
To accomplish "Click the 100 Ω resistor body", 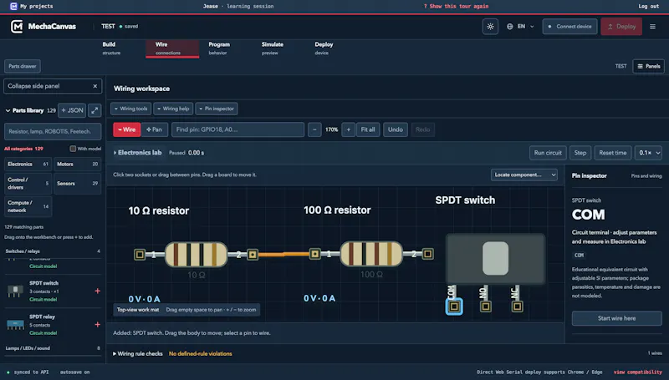I will 371,254.
